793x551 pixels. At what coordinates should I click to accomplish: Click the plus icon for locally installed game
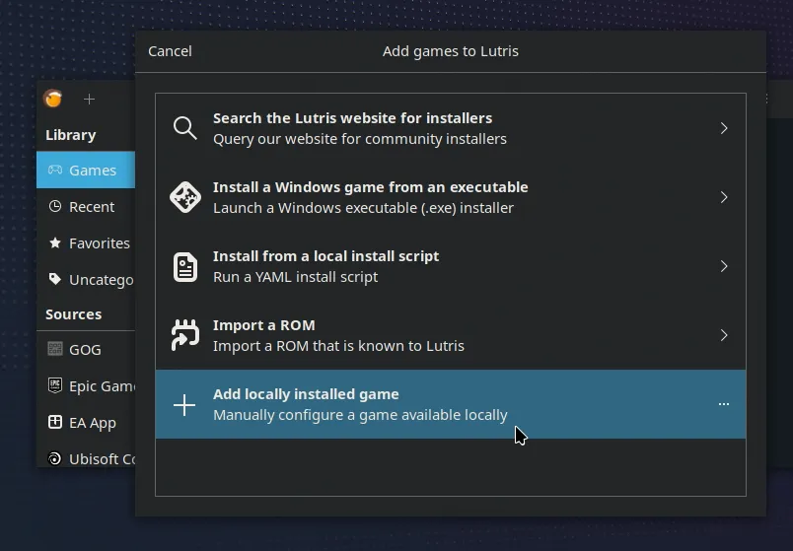pos(184,405)
